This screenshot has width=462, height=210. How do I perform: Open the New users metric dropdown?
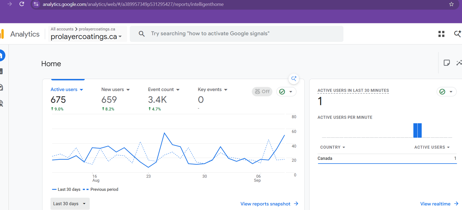(x=115, y=89)
